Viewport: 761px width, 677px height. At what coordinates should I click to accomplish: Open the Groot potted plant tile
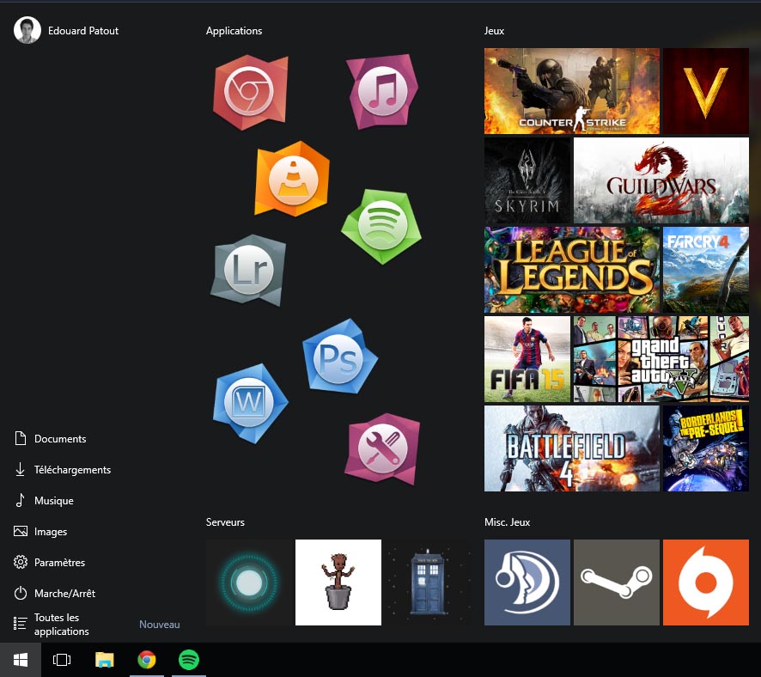coord(338,582)
